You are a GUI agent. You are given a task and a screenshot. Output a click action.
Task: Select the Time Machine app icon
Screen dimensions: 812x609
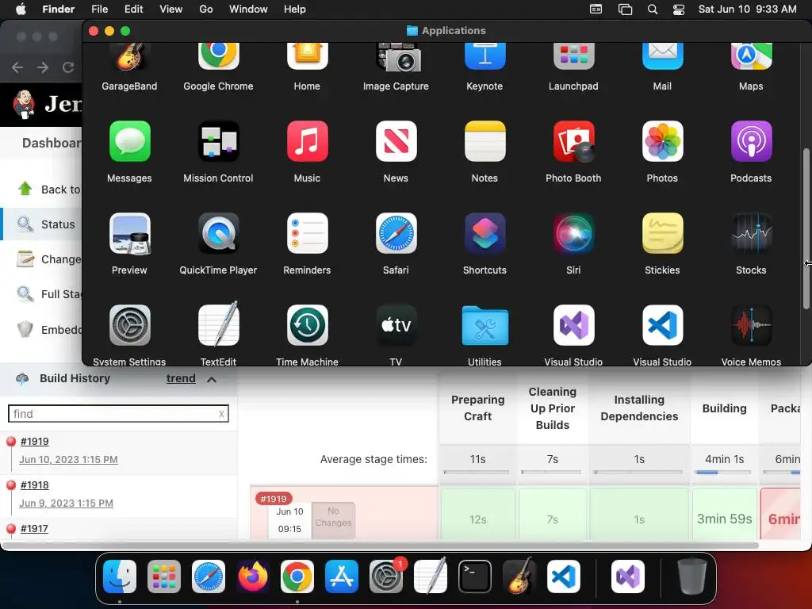coord(307,325)
